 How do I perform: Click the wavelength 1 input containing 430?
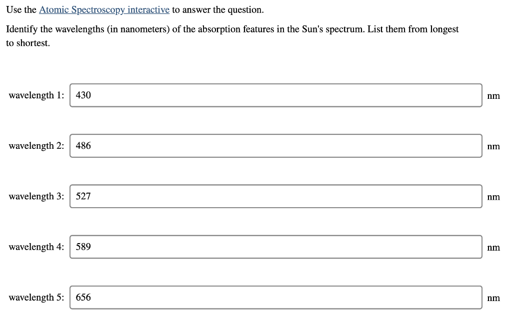275,95
